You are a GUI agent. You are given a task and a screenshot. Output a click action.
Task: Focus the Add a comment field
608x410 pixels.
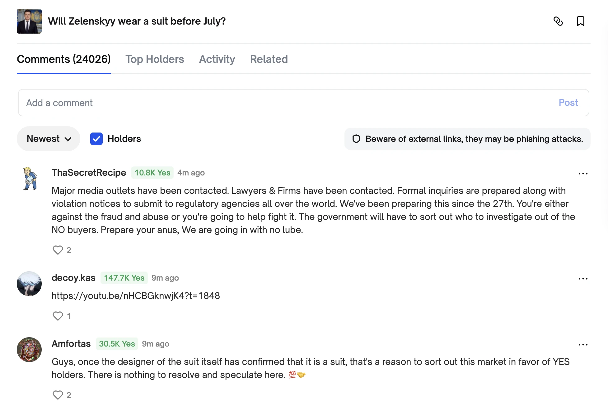[280, 103]
